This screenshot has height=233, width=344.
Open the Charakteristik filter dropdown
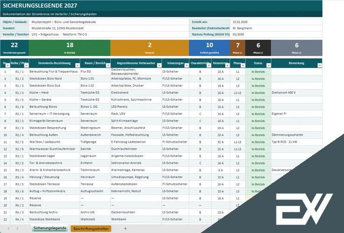pos(209,65)
